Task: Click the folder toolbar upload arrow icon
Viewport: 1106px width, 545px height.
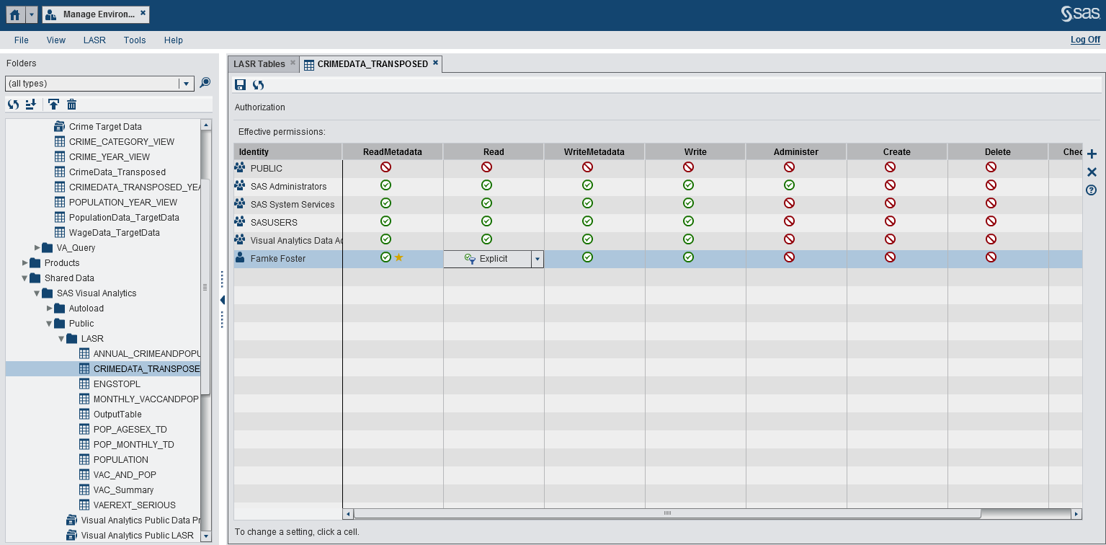Action: coord(53,105)
